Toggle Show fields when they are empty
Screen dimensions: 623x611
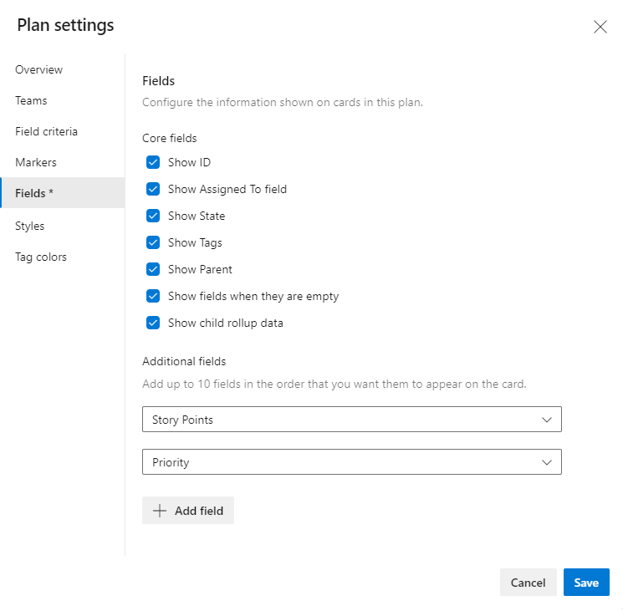tap(153, 296)
